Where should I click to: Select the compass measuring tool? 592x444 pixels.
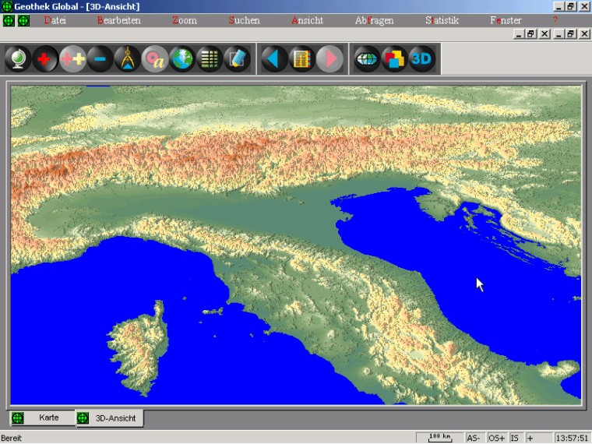tap(127, 59)
